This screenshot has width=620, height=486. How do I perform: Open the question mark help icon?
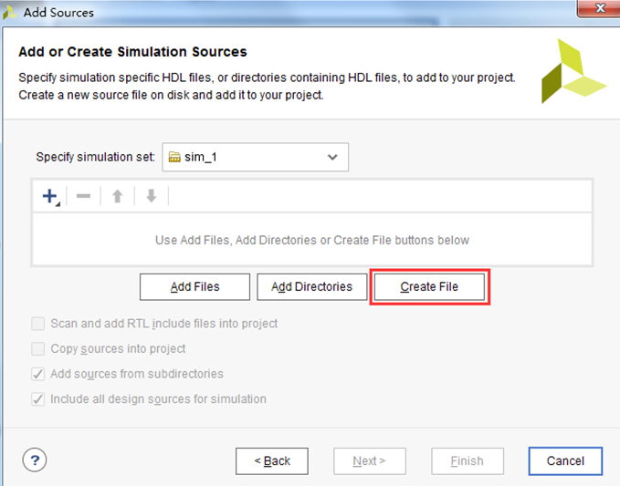point(35,460)
